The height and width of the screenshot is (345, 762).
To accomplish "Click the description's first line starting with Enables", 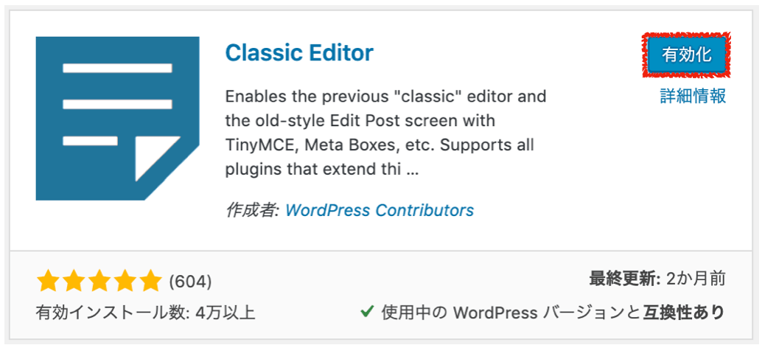I will [386, 96].
